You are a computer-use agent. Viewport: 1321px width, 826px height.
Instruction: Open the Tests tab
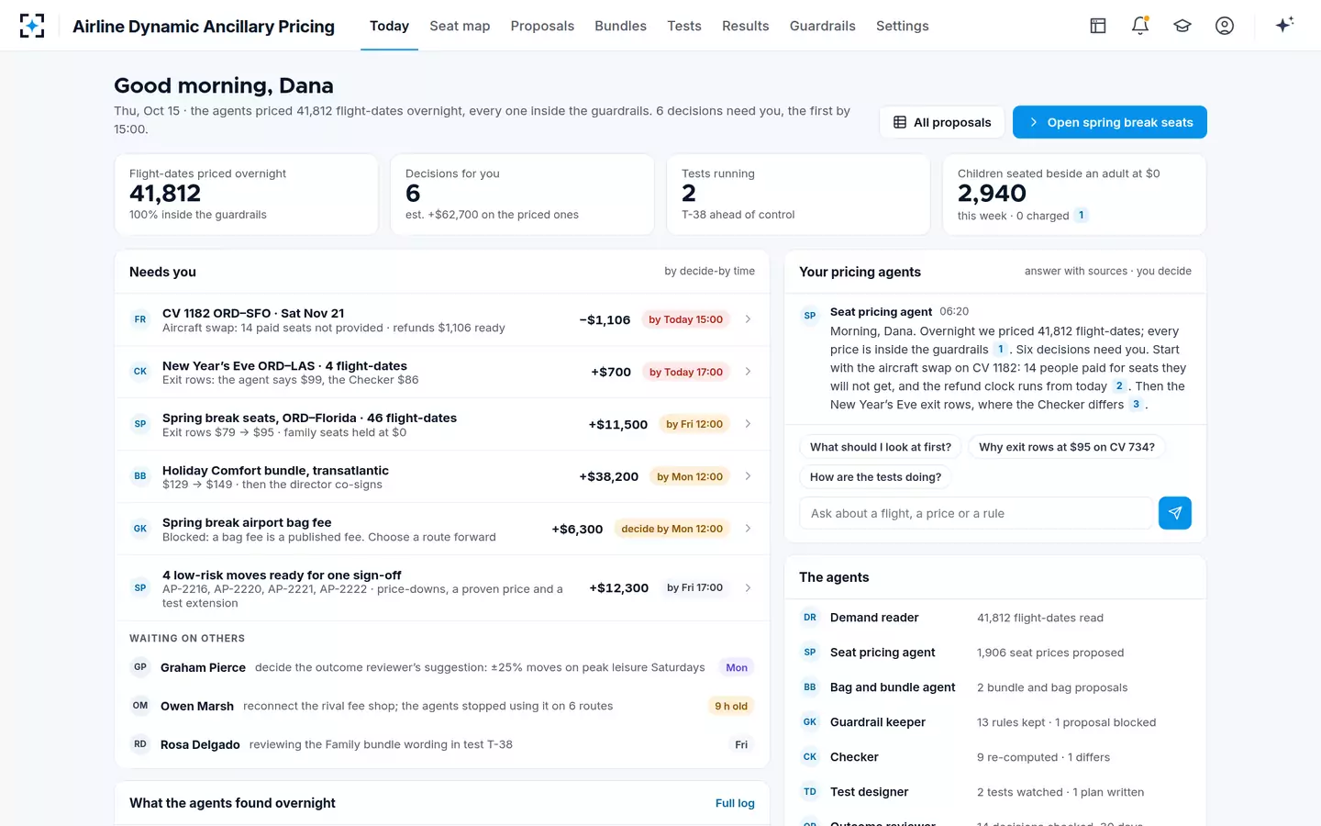pyautogui.click(x=684, y=26)
